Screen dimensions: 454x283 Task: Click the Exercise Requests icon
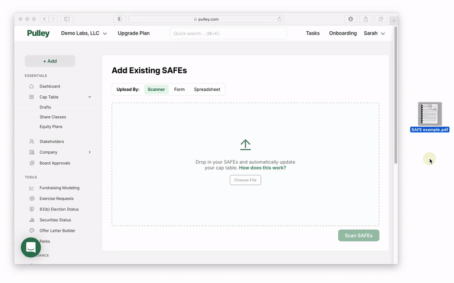pyautogui.click(x=32, y=198)
